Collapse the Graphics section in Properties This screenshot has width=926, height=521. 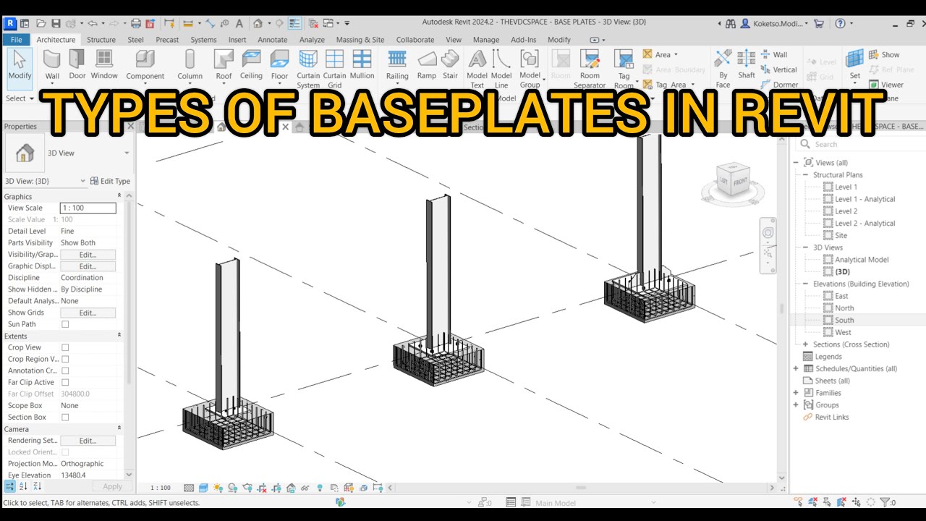[119, 196]
